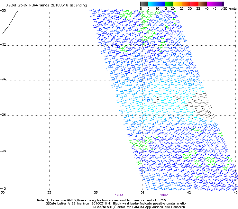
Task: Click the '-32' latitude axis label
Action: point(3,44)
